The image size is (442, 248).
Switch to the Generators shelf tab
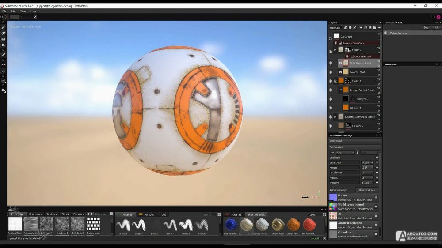point(35,214)
